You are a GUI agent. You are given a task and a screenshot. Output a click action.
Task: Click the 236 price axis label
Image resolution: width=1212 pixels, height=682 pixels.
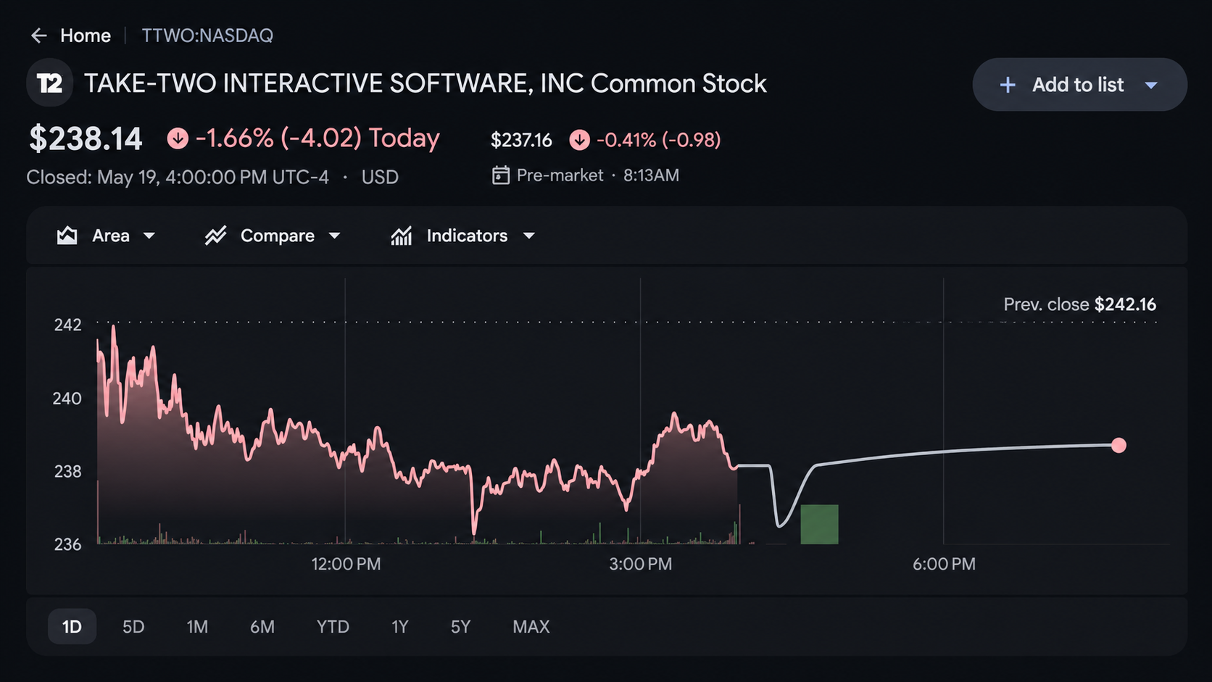click(67, 544)
